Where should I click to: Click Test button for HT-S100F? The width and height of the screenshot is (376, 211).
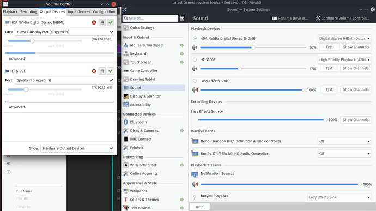pyautogui.click(x=329, y=68)
